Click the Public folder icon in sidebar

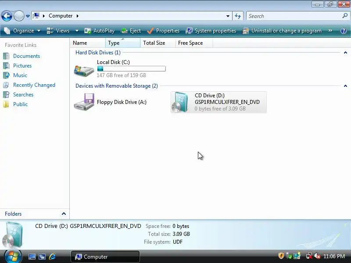(x=6, y=104)
